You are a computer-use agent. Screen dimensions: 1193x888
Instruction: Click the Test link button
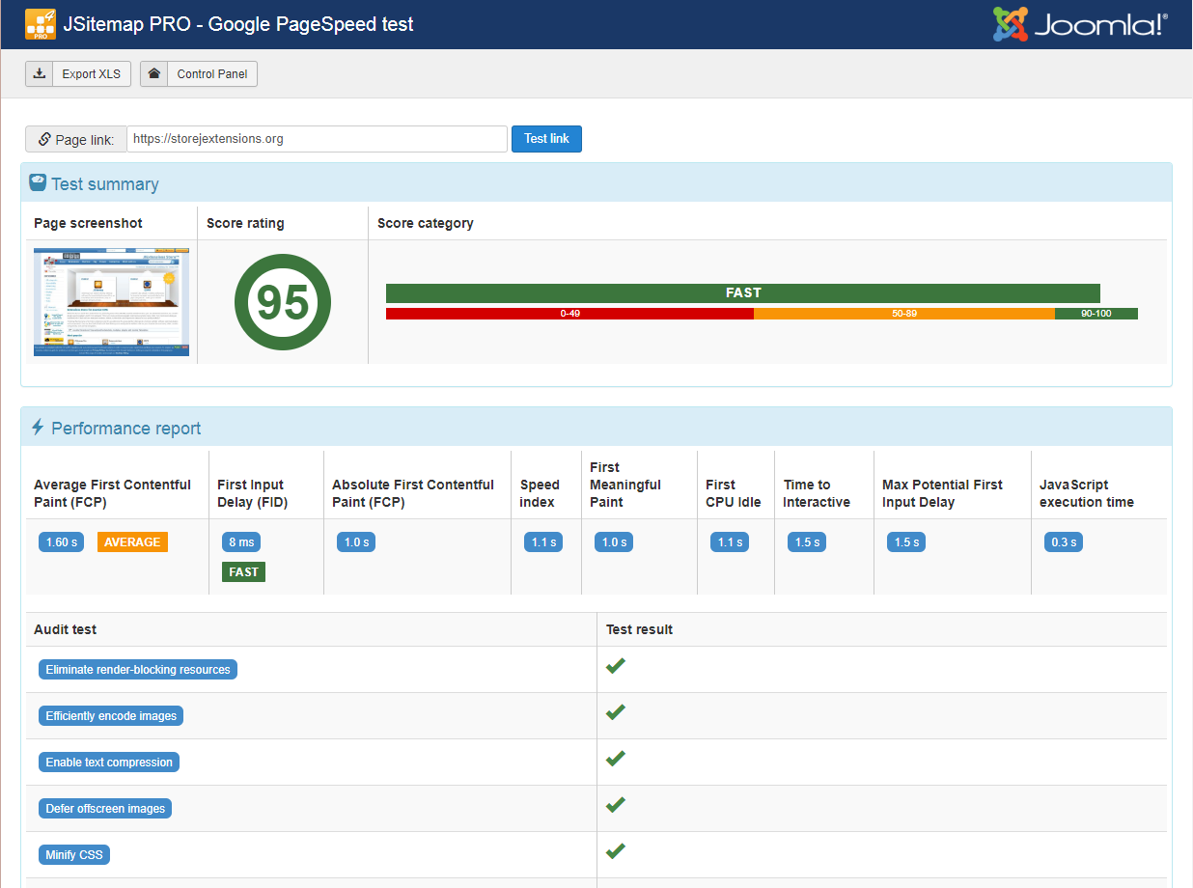pyautogui.click(x=546, y=139)
